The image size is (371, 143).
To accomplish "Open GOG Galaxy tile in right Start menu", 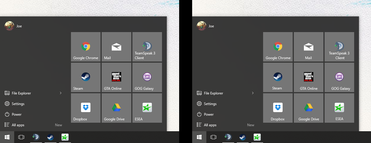I will (339, 77).
